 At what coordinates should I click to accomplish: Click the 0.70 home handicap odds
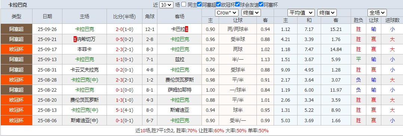point(210,59)
